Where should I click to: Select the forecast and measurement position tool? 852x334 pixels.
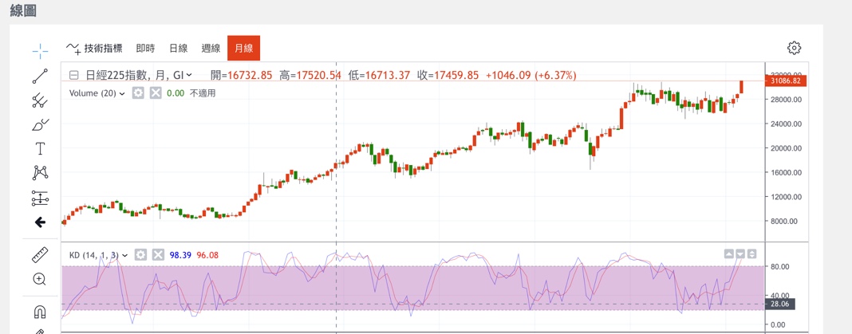tap(40, 198)
